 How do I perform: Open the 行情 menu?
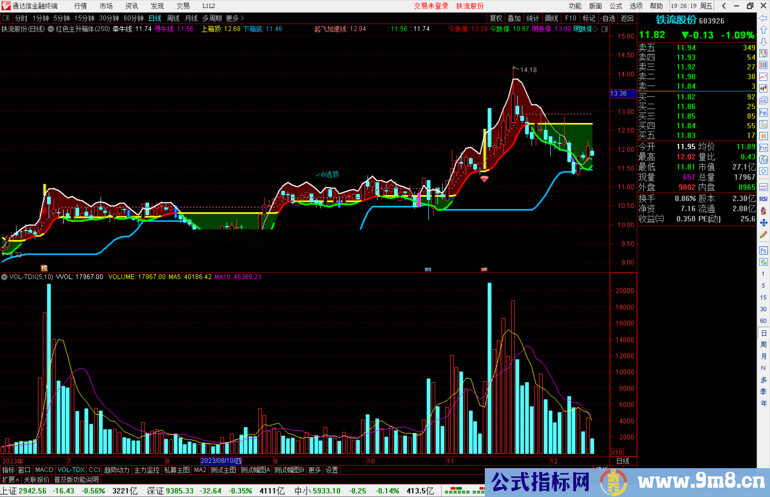tap(80, 6)
